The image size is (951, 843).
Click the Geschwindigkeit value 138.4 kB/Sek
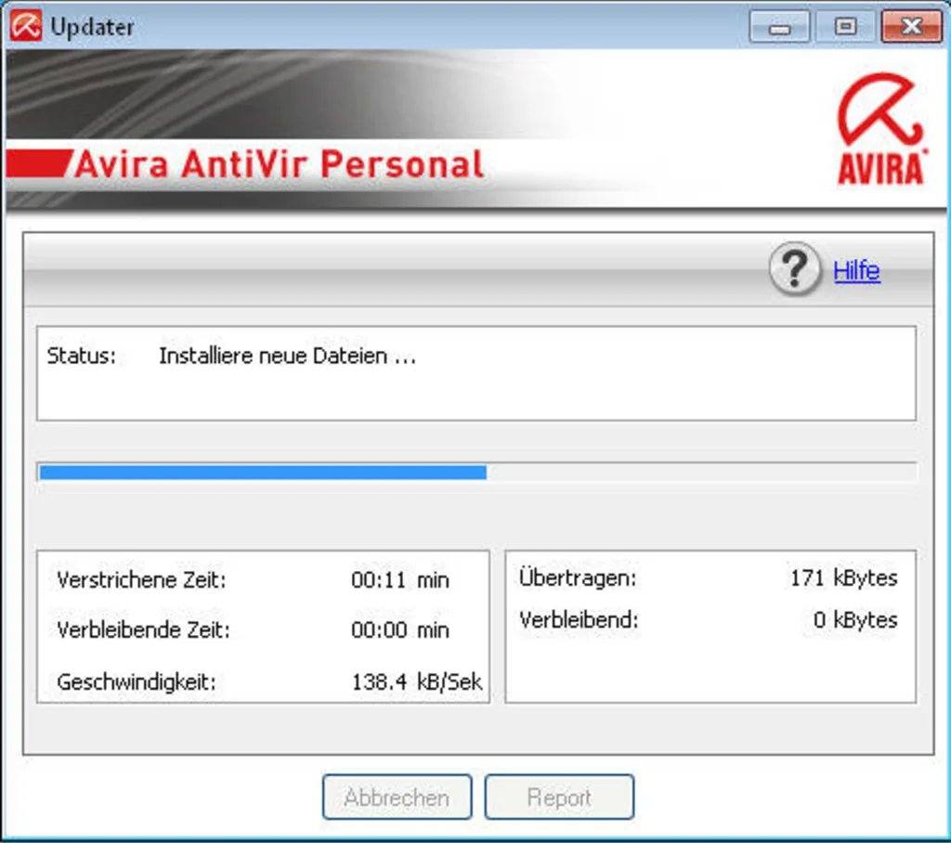(x=416, y=681)
